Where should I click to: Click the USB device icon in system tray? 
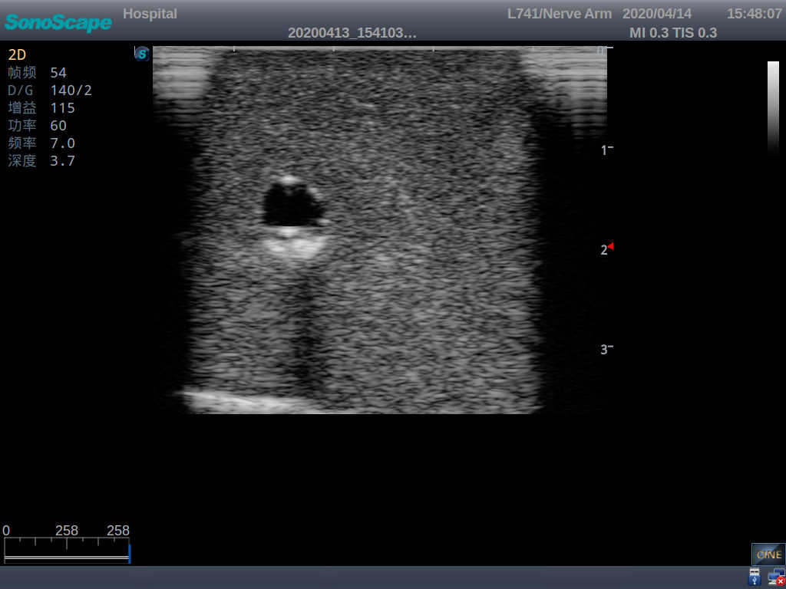754,576
